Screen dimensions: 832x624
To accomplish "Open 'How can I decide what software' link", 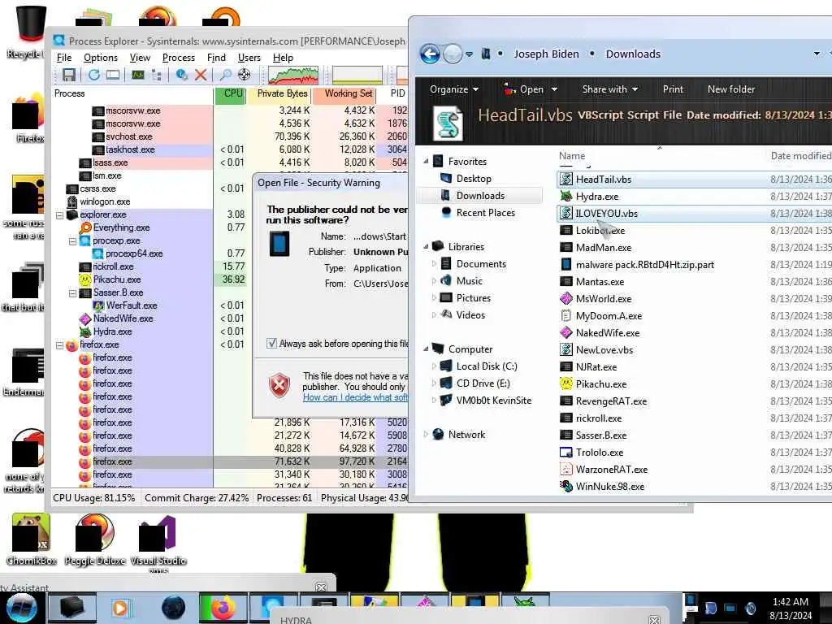I will [x=356, y=397].
